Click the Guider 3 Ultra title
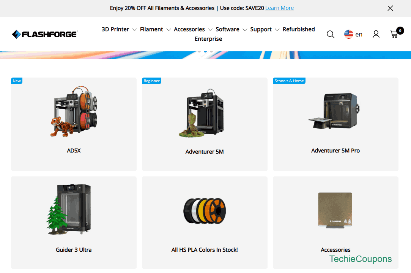 (74, 250)
